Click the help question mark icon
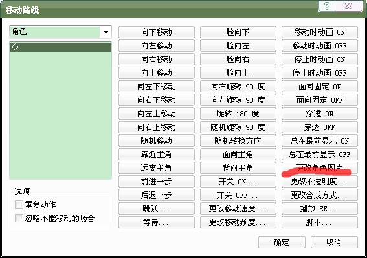The image size is (367, 258). [x=327, y=6]
